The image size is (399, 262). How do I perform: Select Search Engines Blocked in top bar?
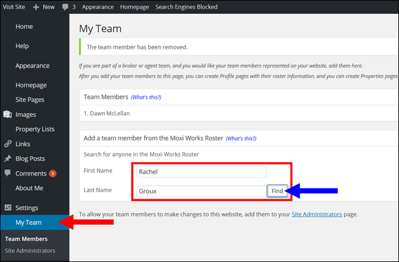186,7
